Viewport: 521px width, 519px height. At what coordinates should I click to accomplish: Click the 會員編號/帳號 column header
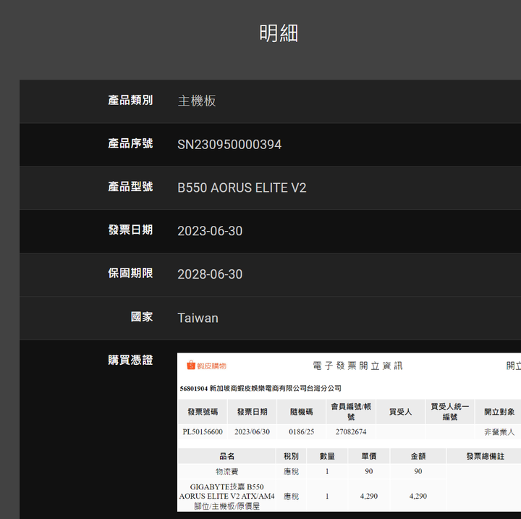(x=351, y=412)
